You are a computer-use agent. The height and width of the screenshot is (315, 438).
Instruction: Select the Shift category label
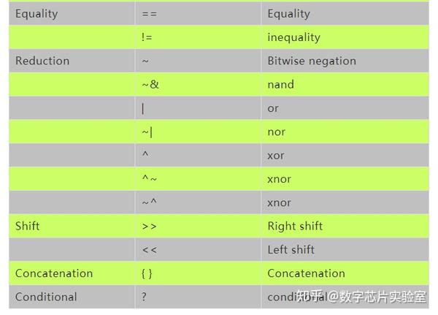(28, 226)
